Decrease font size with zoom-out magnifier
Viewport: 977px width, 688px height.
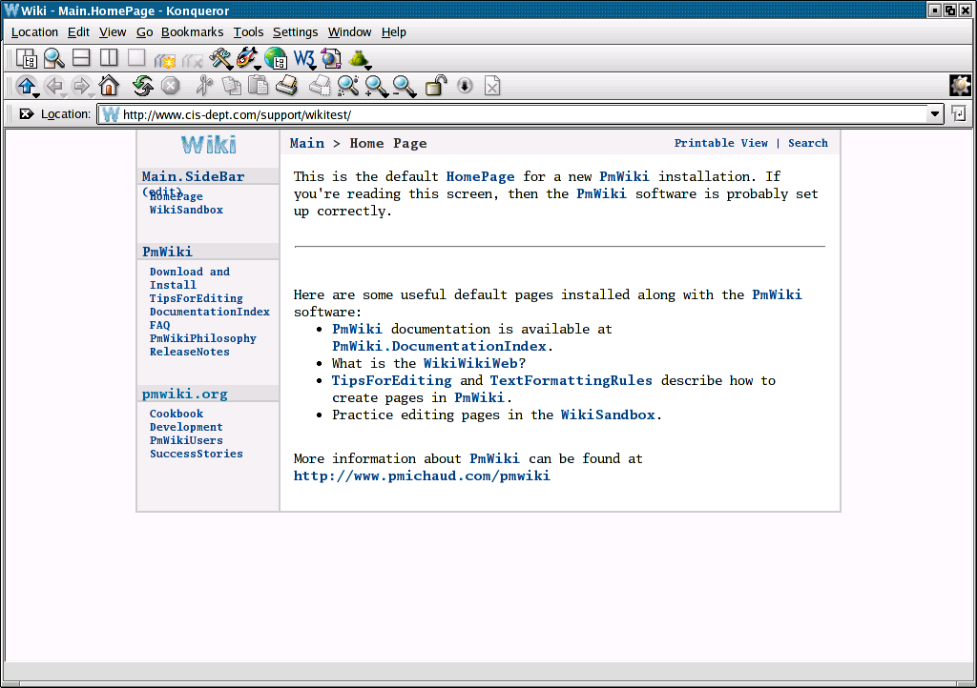tap(405, 86)
